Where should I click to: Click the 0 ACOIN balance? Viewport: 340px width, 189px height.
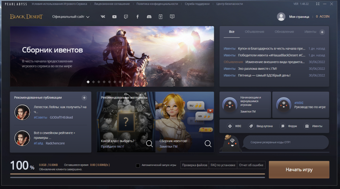pos(323,16)
